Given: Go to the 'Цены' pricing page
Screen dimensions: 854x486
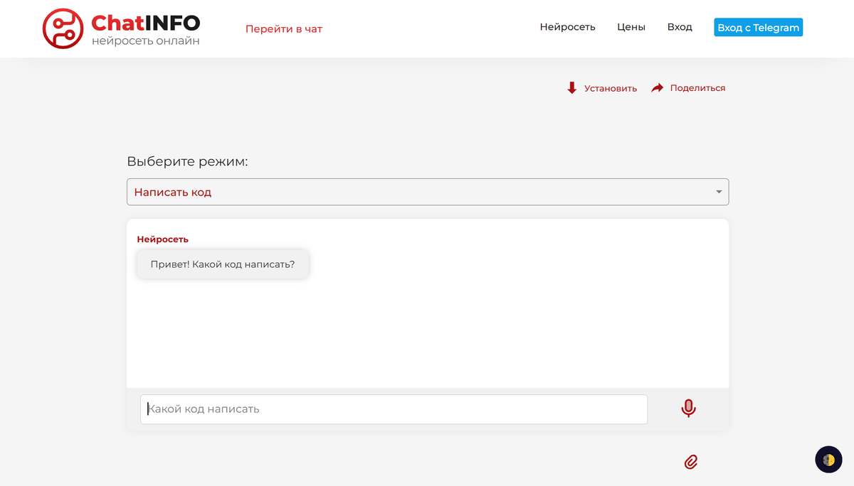Looking at the screenshot, I should pos(631,27).
